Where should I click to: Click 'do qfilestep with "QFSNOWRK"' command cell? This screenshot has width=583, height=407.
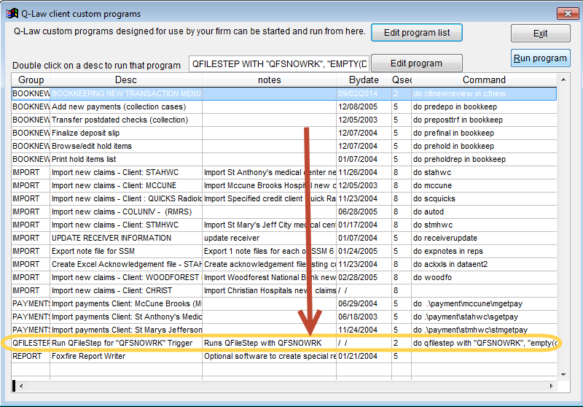484,343
